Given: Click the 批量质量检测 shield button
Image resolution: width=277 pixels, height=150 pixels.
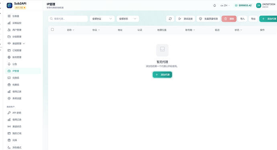Looking at the screenshot, I should click(x=208, y=19).
